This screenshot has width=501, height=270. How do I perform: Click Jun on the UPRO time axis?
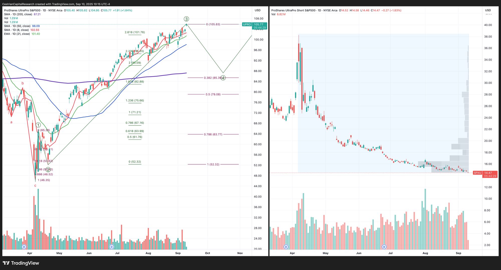tap(89, 253)
